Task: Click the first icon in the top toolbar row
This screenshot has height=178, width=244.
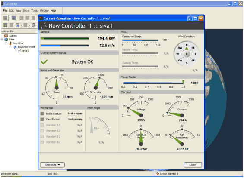Action: [x=6, y=18]
